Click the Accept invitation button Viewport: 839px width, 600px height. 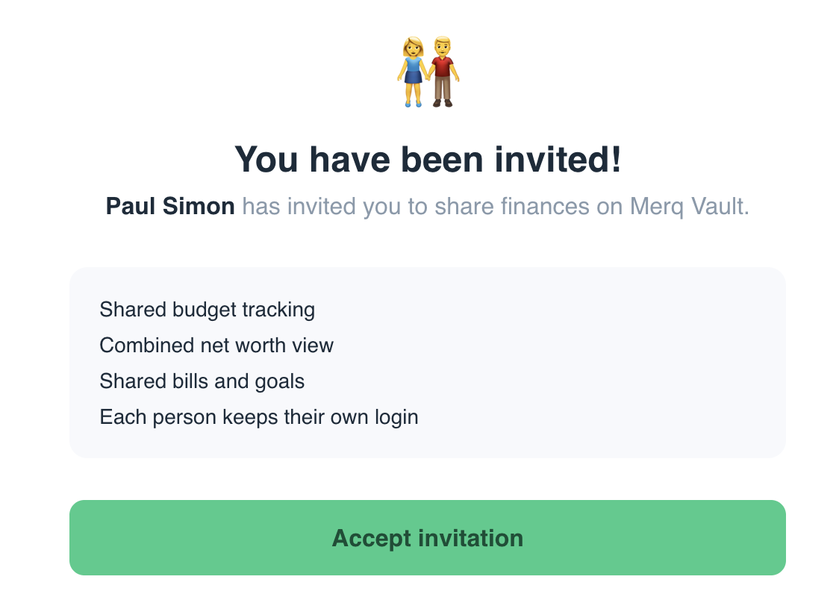(427, 538)
